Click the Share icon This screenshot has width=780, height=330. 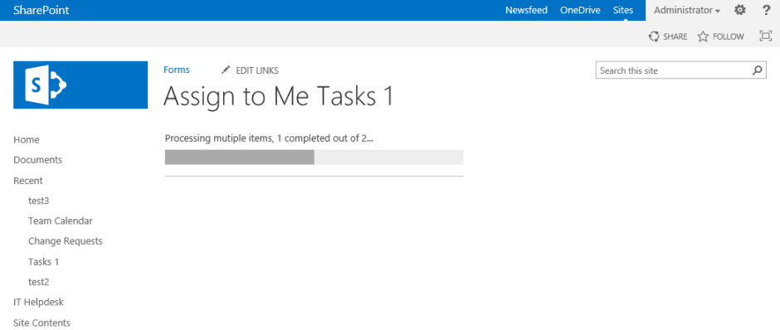point(654,36)
